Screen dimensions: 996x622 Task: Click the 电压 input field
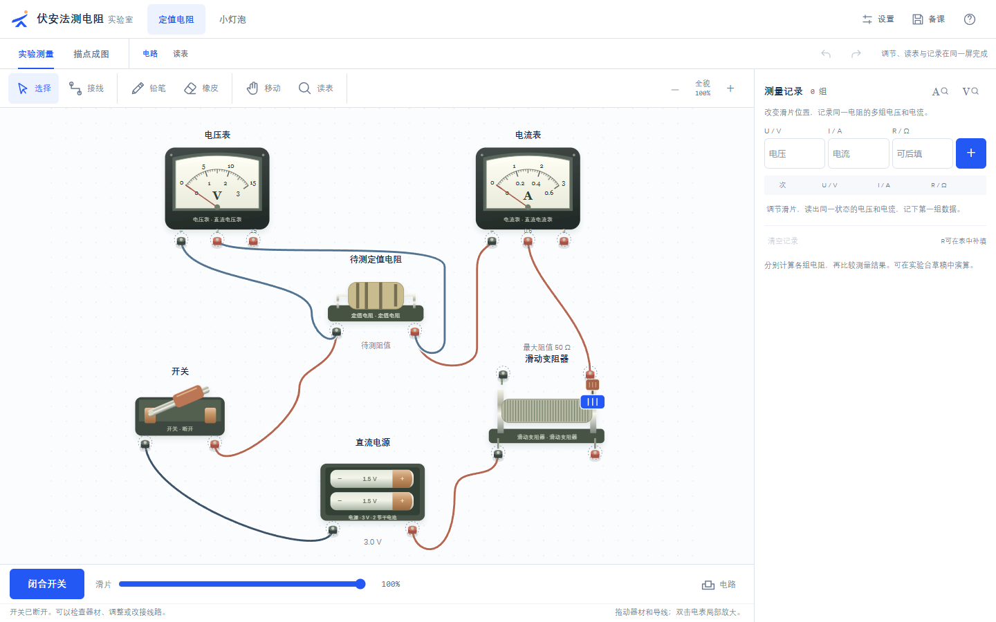(x=795, y=153)
